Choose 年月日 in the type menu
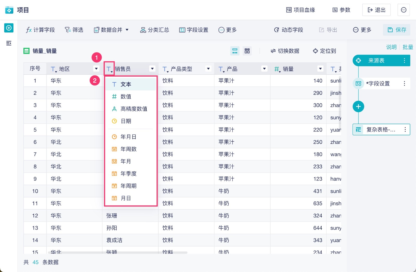 (x=128, y=137)
